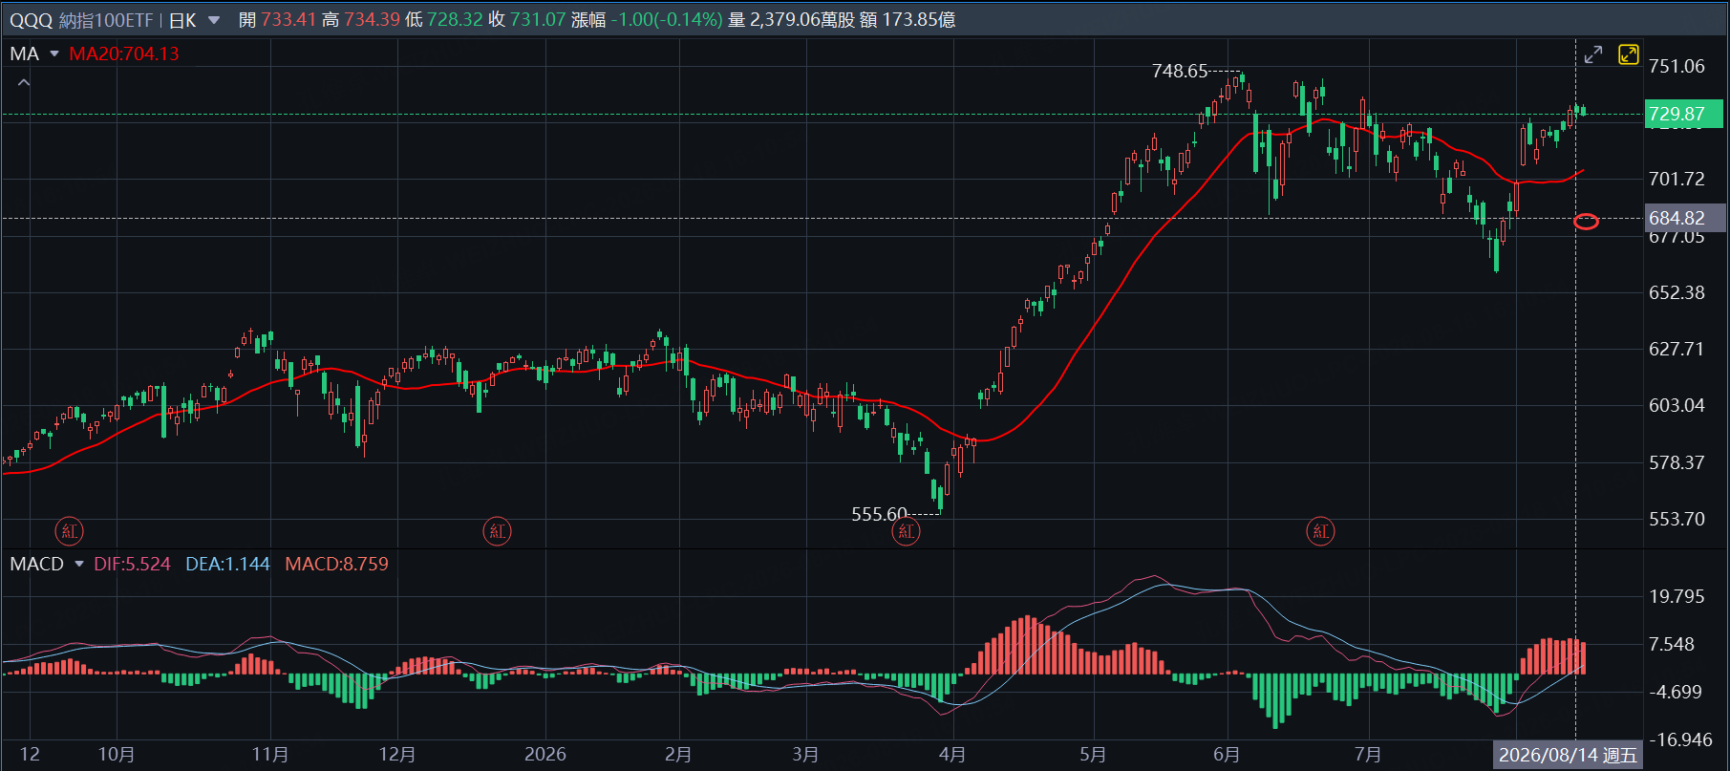The image size is (1730, 771).
Task: Click the 紅 dividend marker in late September
Action: [70, 531]
